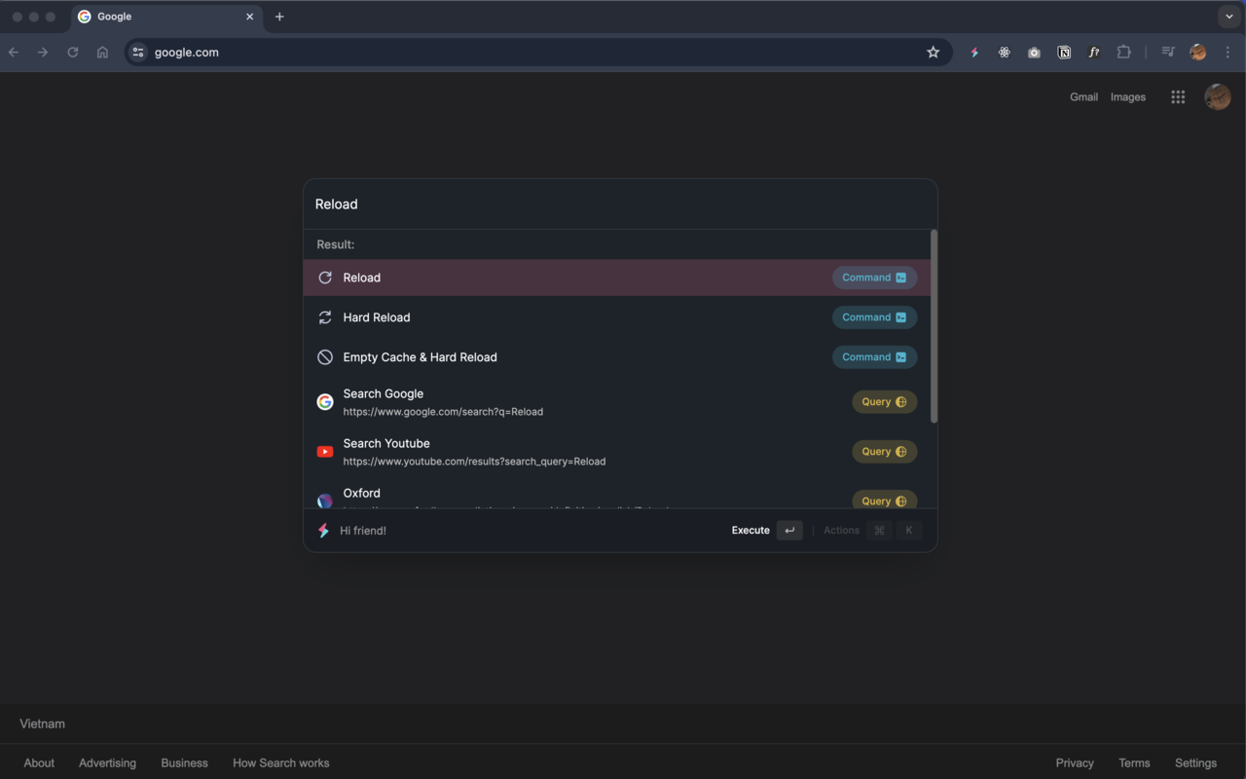Open the Gmail link
Viewport: 1246px width, 779px height.
tap(1083, 96)
